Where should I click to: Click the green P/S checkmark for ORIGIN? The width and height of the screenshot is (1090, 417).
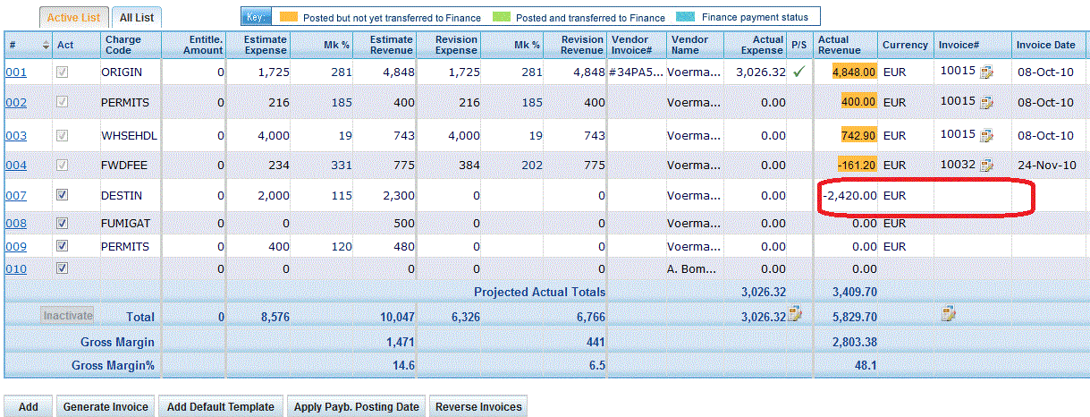(799, 72)
